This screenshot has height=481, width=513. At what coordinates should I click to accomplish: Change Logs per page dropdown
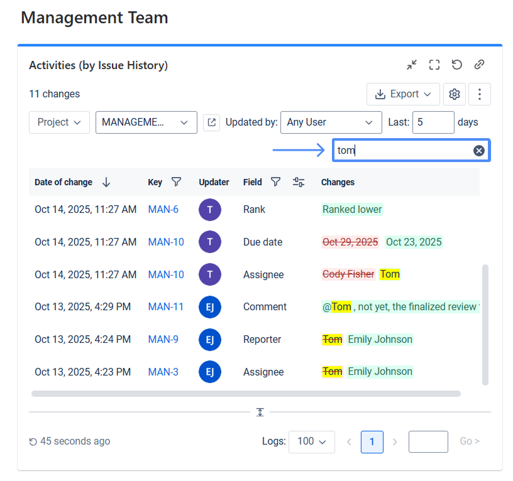point(311,441)
